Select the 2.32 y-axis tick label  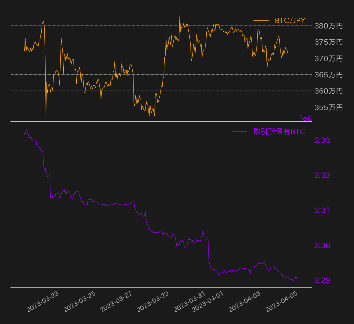(x=322, y=175)
